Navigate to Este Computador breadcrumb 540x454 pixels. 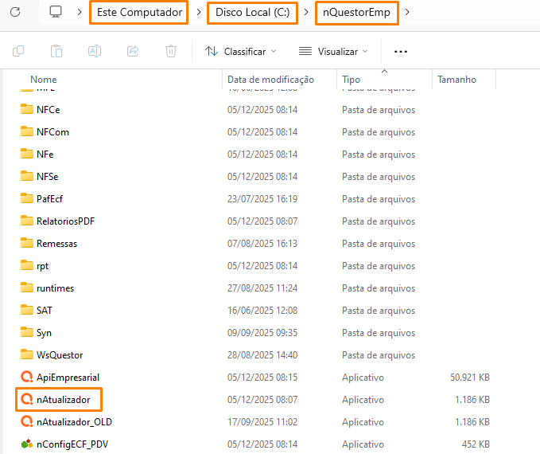pyautogui.click(x=138, y=12)
